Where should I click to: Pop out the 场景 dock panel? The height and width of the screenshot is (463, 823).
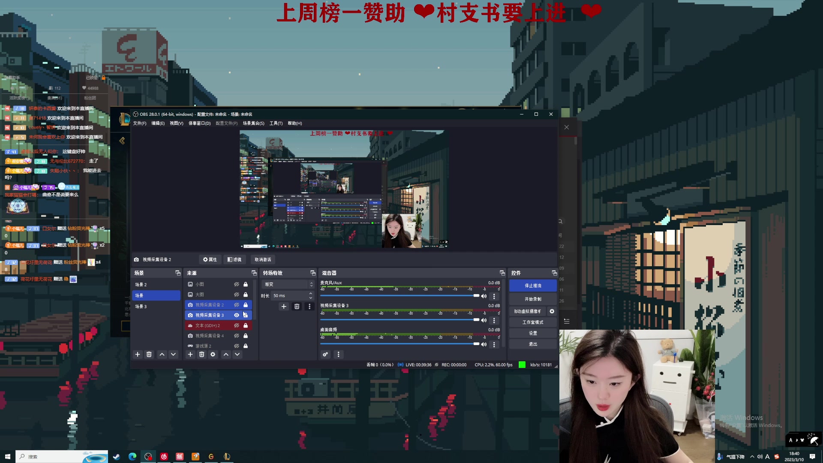(x=178, y=273)
